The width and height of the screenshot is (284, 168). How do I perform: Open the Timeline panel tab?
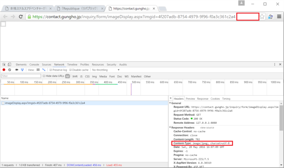[72, 65]
